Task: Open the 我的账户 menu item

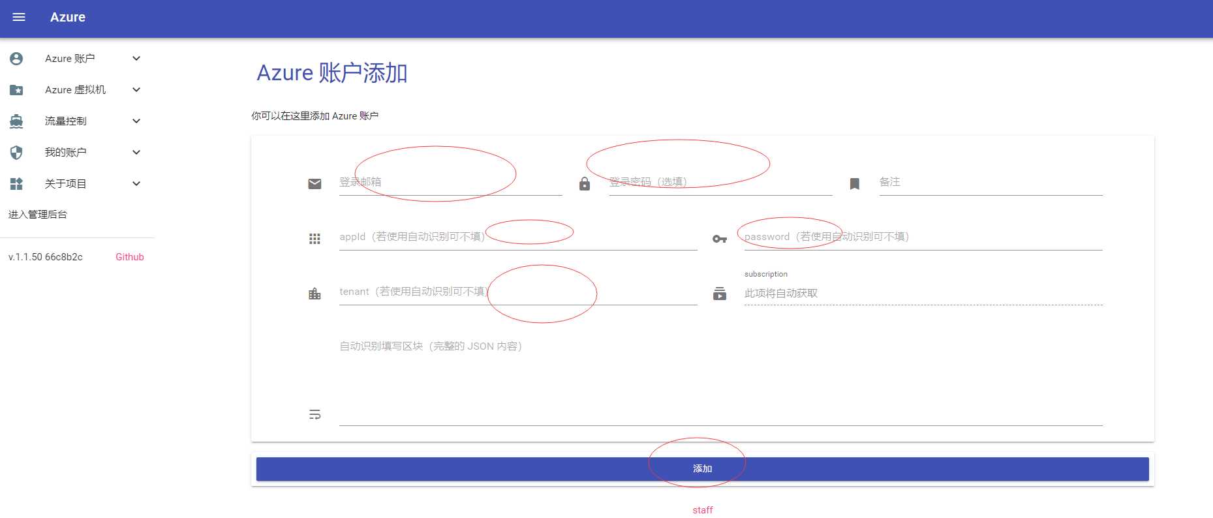Action: tap(77, 153)
